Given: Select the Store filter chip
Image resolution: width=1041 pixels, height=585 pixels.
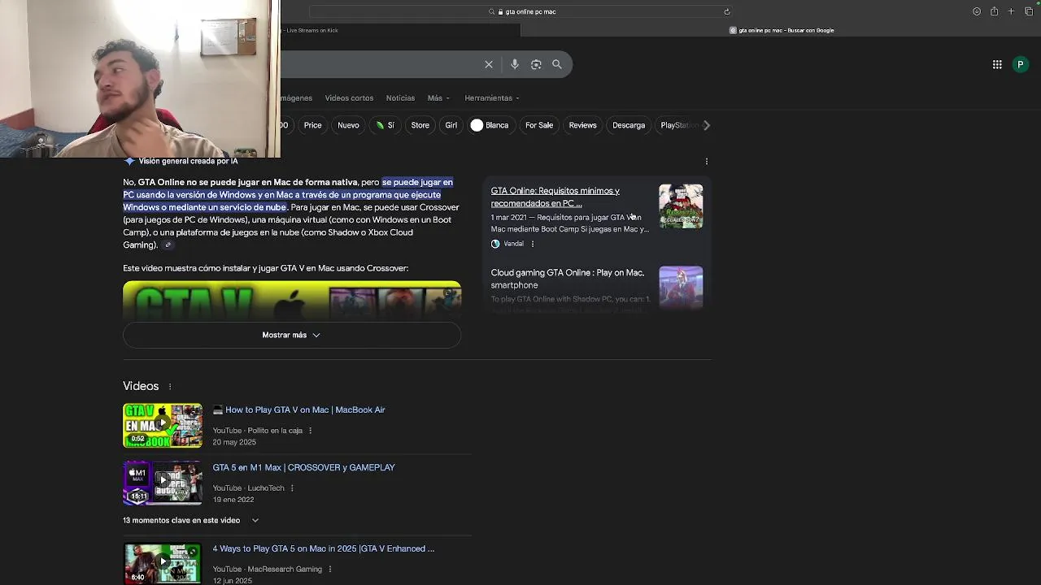Looking at the screenshot, I should coord(420,125).
